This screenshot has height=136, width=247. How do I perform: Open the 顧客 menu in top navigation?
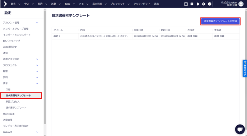(15, 4)
